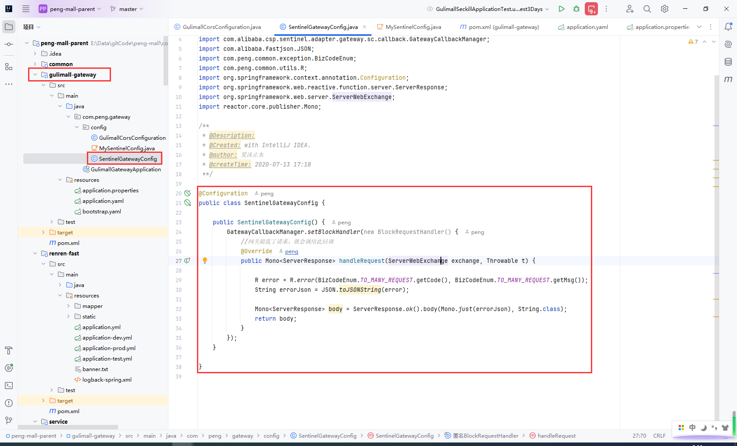Show more tool windows ellipsis
The height and width of the screenshot is (446, 737).
[x=9, y=84]
